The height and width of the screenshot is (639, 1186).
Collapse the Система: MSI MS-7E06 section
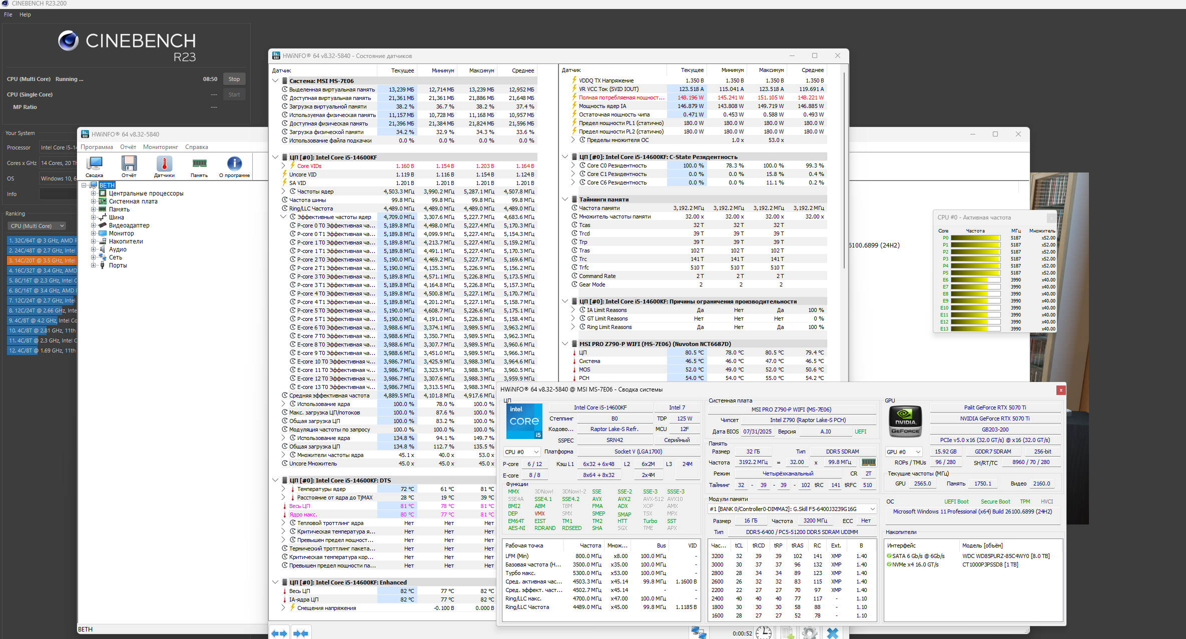275,80
